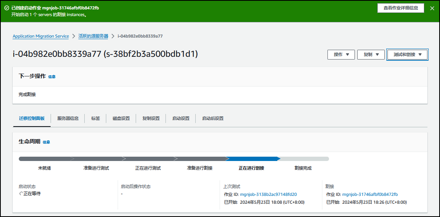Click 正在进行测试 lifecycle label

tap(148, 168)
